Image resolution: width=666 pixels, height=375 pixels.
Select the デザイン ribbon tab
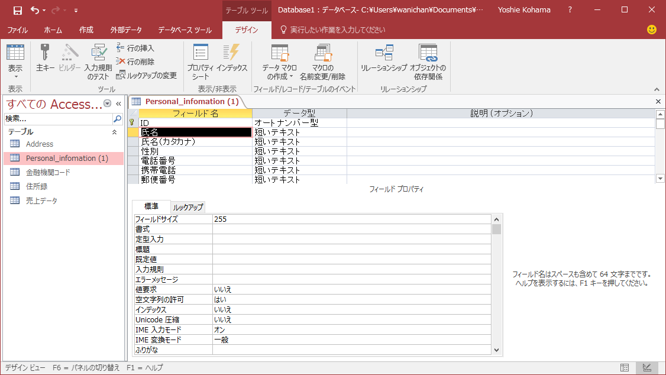[247, 30]
